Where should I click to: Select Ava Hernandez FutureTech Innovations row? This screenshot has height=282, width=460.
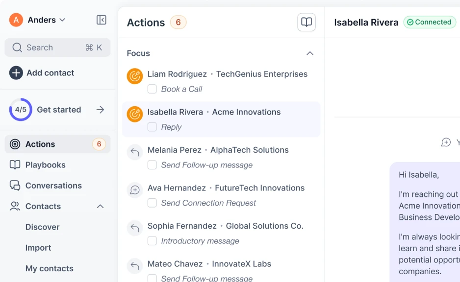[x=221, y=195]
